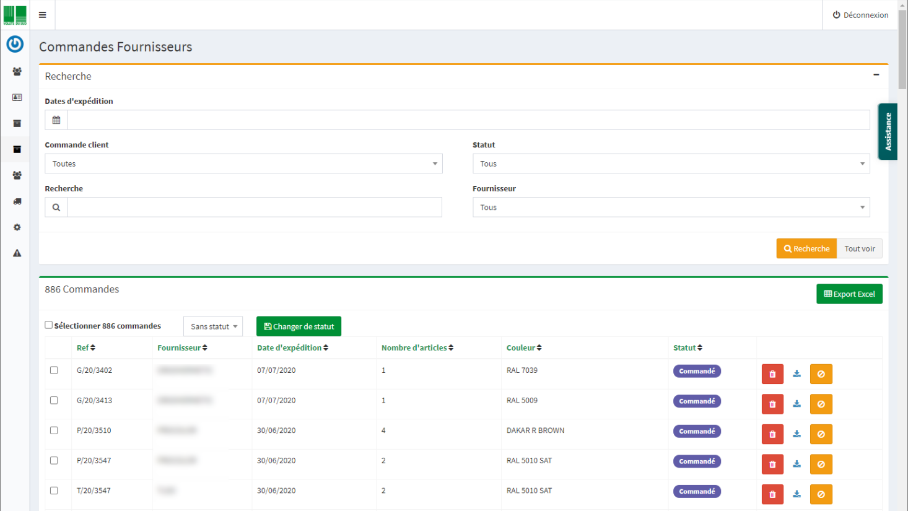Open the warning triangle sidebar icon
This screenshot has width=908, height=511.
(17, 253)
